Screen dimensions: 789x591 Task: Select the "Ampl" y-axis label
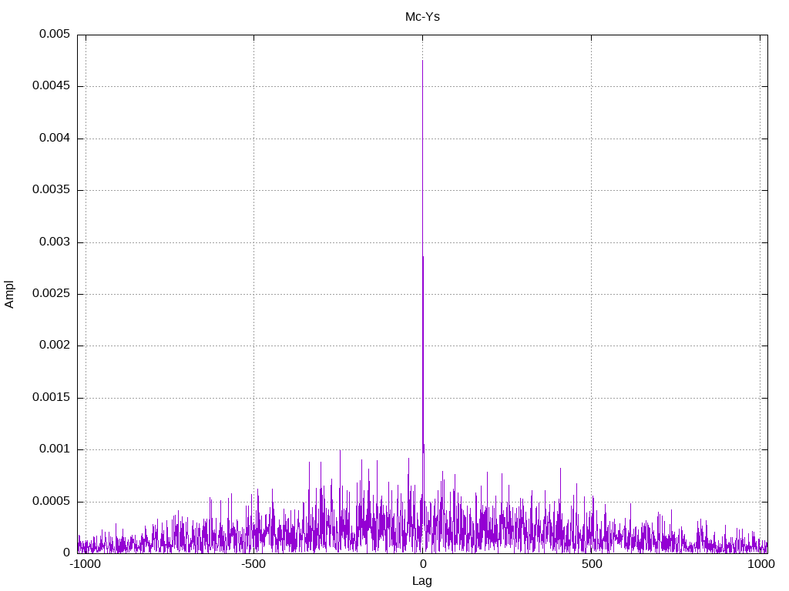[x=10, y=294]
